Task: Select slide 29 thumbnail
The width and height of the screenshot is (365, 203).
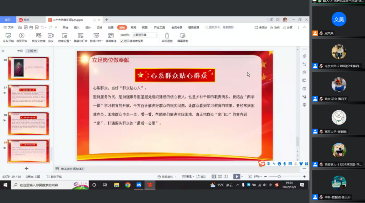Action: tap(28, 151)
